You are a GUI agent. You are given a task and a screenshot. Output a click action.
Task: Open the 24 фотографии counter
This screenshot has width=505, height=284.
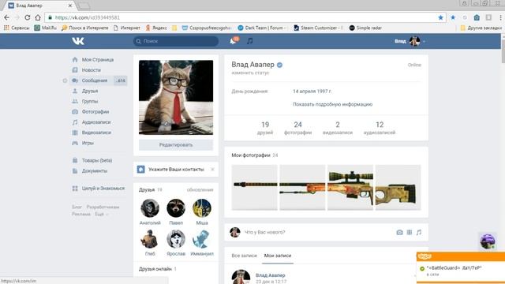pyautogui.click(x=298, y=128)
